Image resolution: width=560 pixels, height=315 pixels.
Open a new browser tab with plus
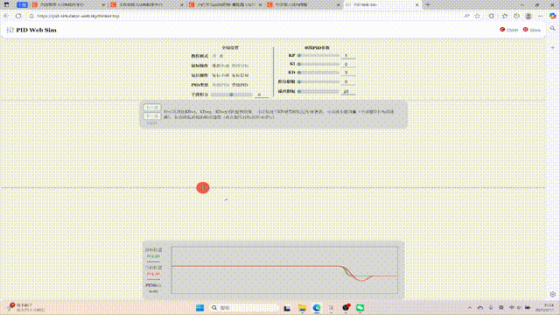coord(428,5)
